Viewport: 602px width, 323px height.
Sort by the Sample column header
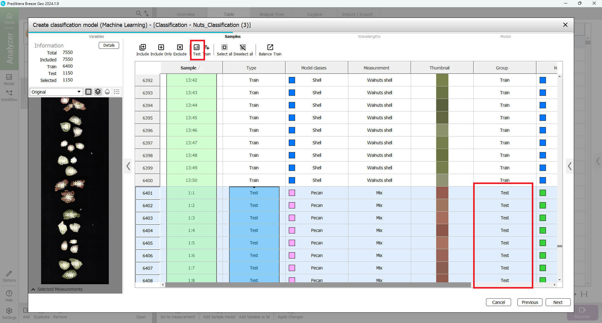tap(188, 68)
